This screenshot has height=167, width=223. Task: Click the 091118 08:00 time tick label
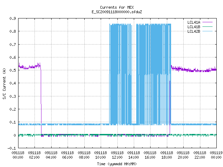[84, 155]
